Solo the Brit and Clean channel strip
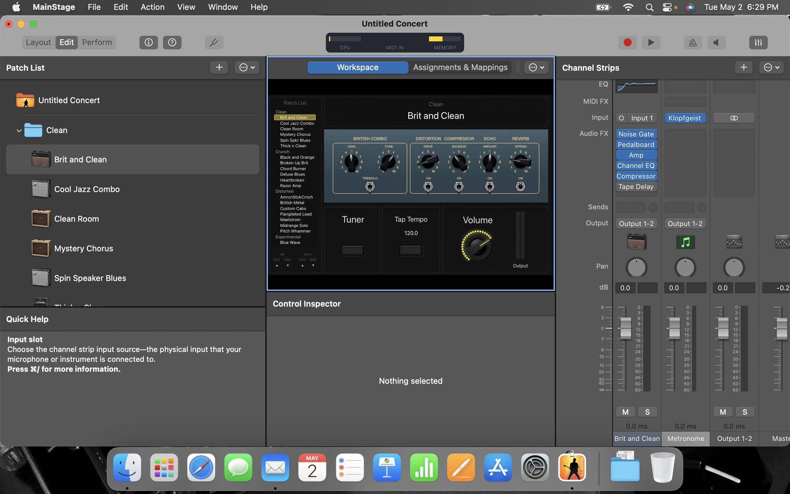 [647, 412]
